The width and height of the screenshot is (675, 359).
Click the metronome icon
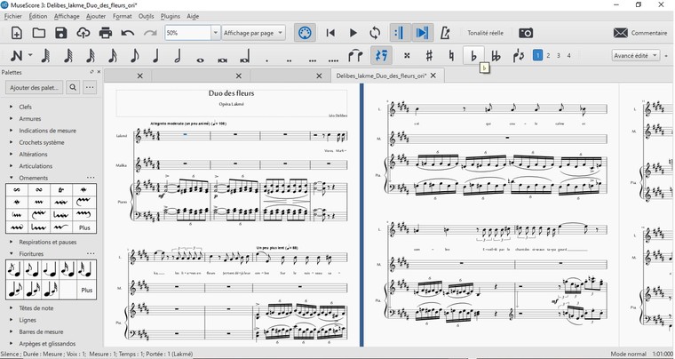445,33
